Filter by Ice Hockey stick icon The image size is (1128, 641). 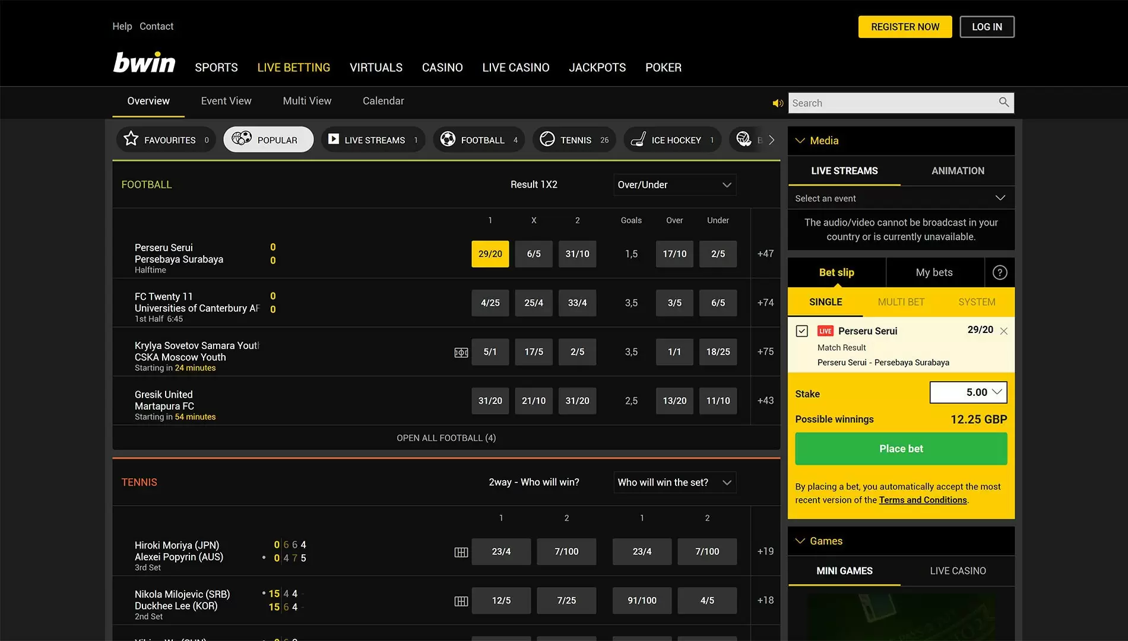672,140
